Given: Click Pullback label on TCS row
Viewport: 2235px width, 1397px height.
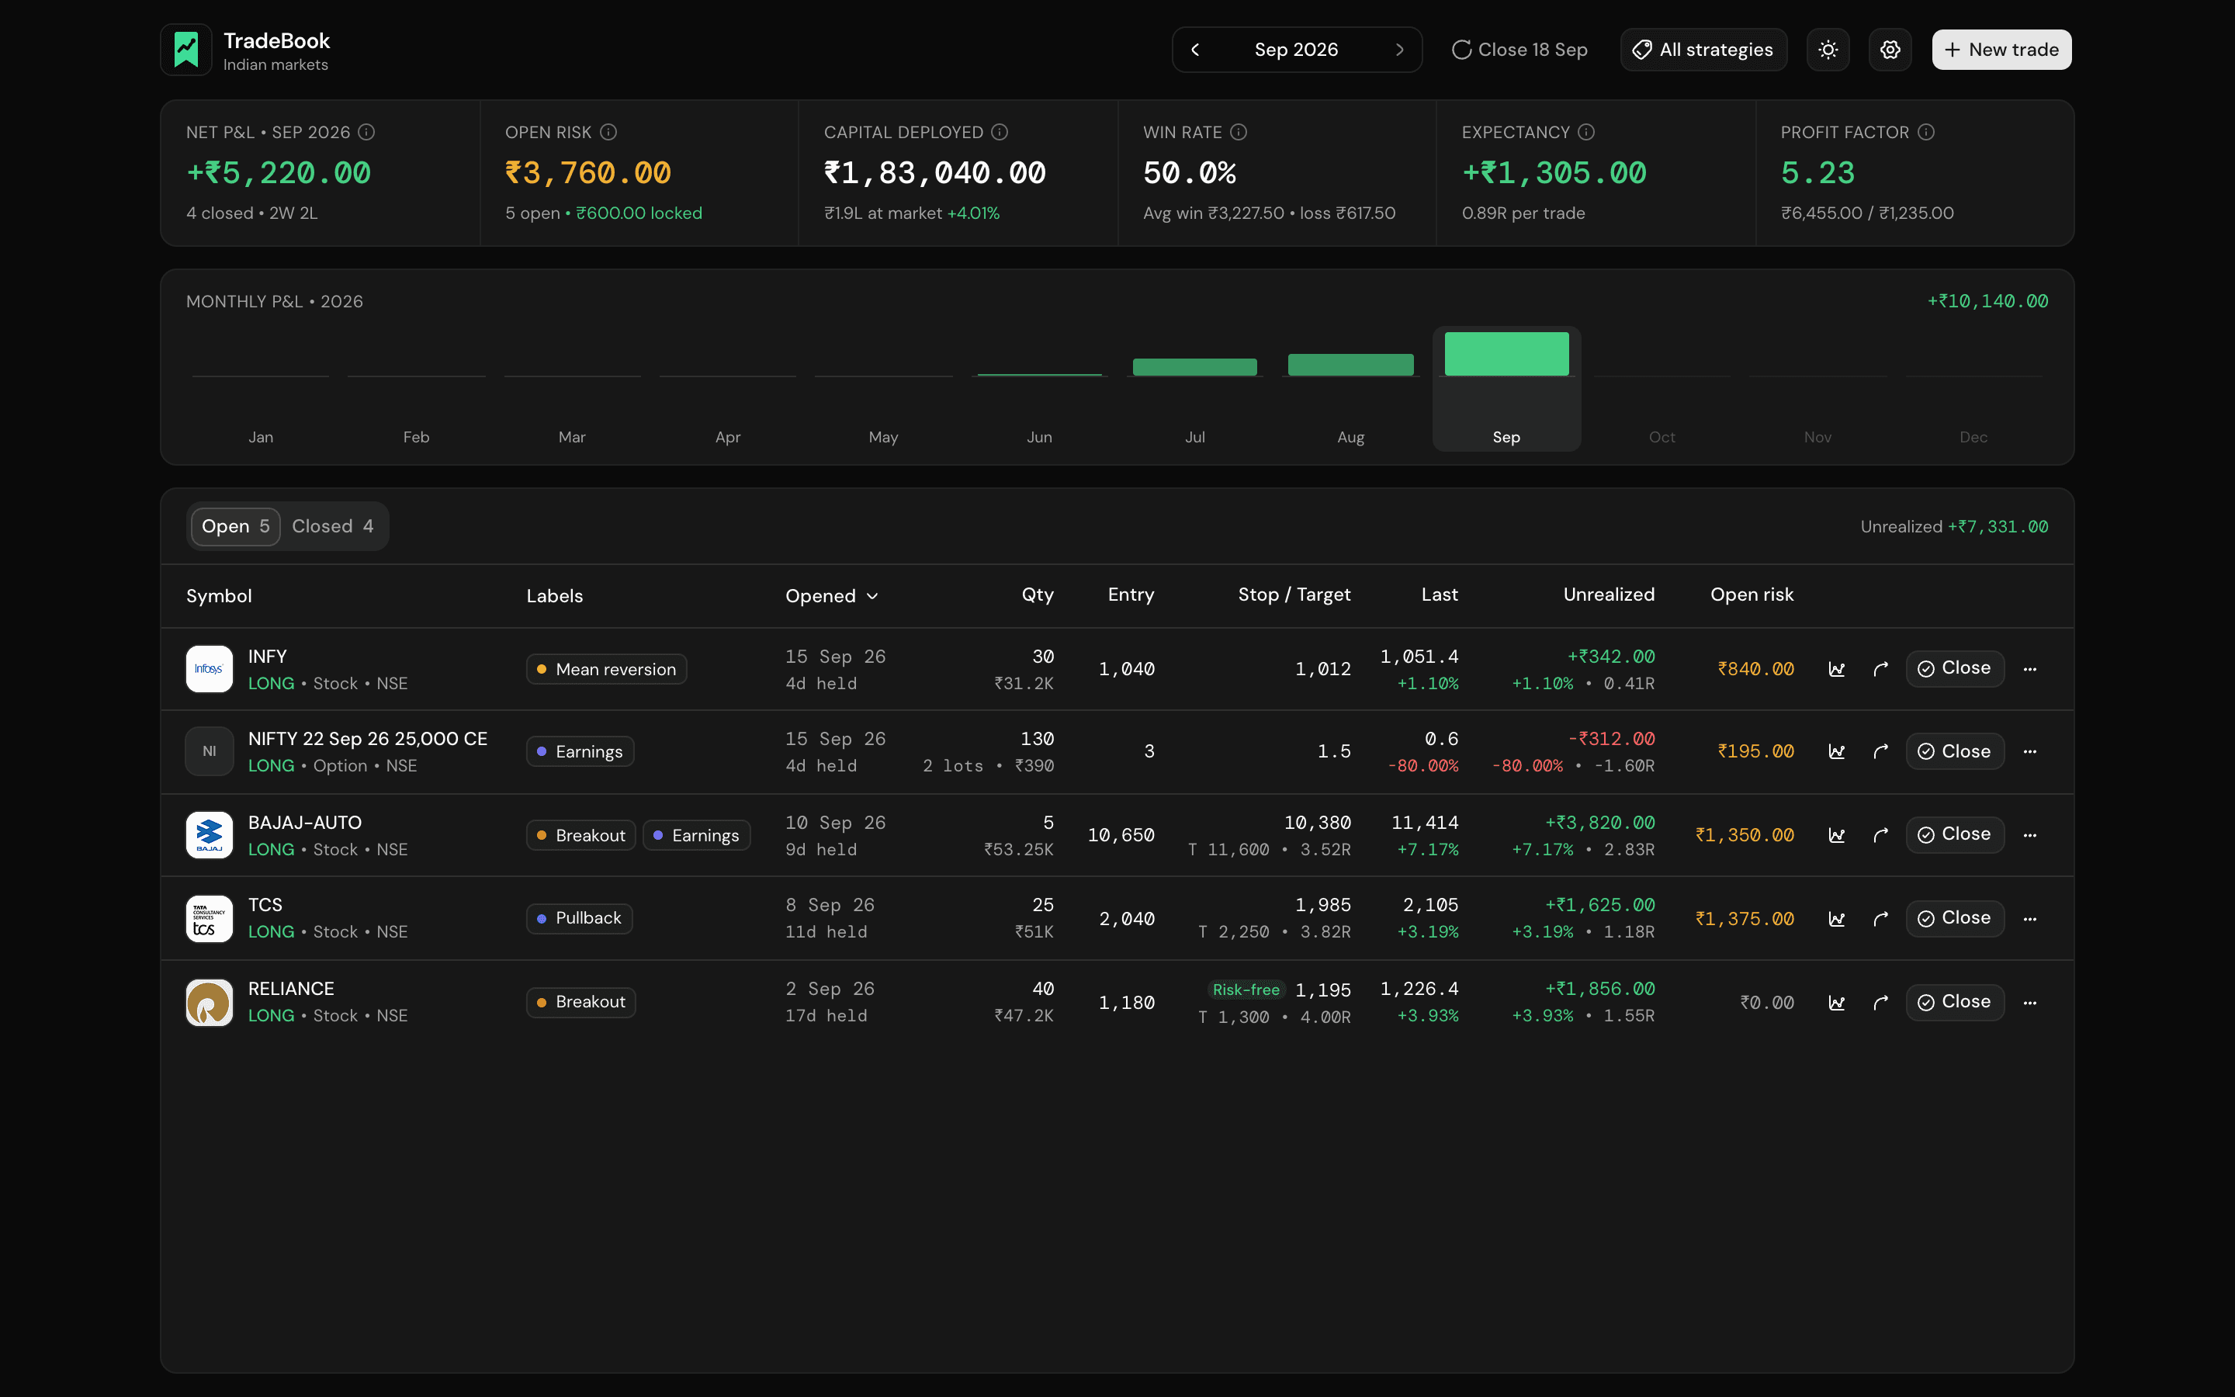Looking at the screenshot, I should point(579,918).
